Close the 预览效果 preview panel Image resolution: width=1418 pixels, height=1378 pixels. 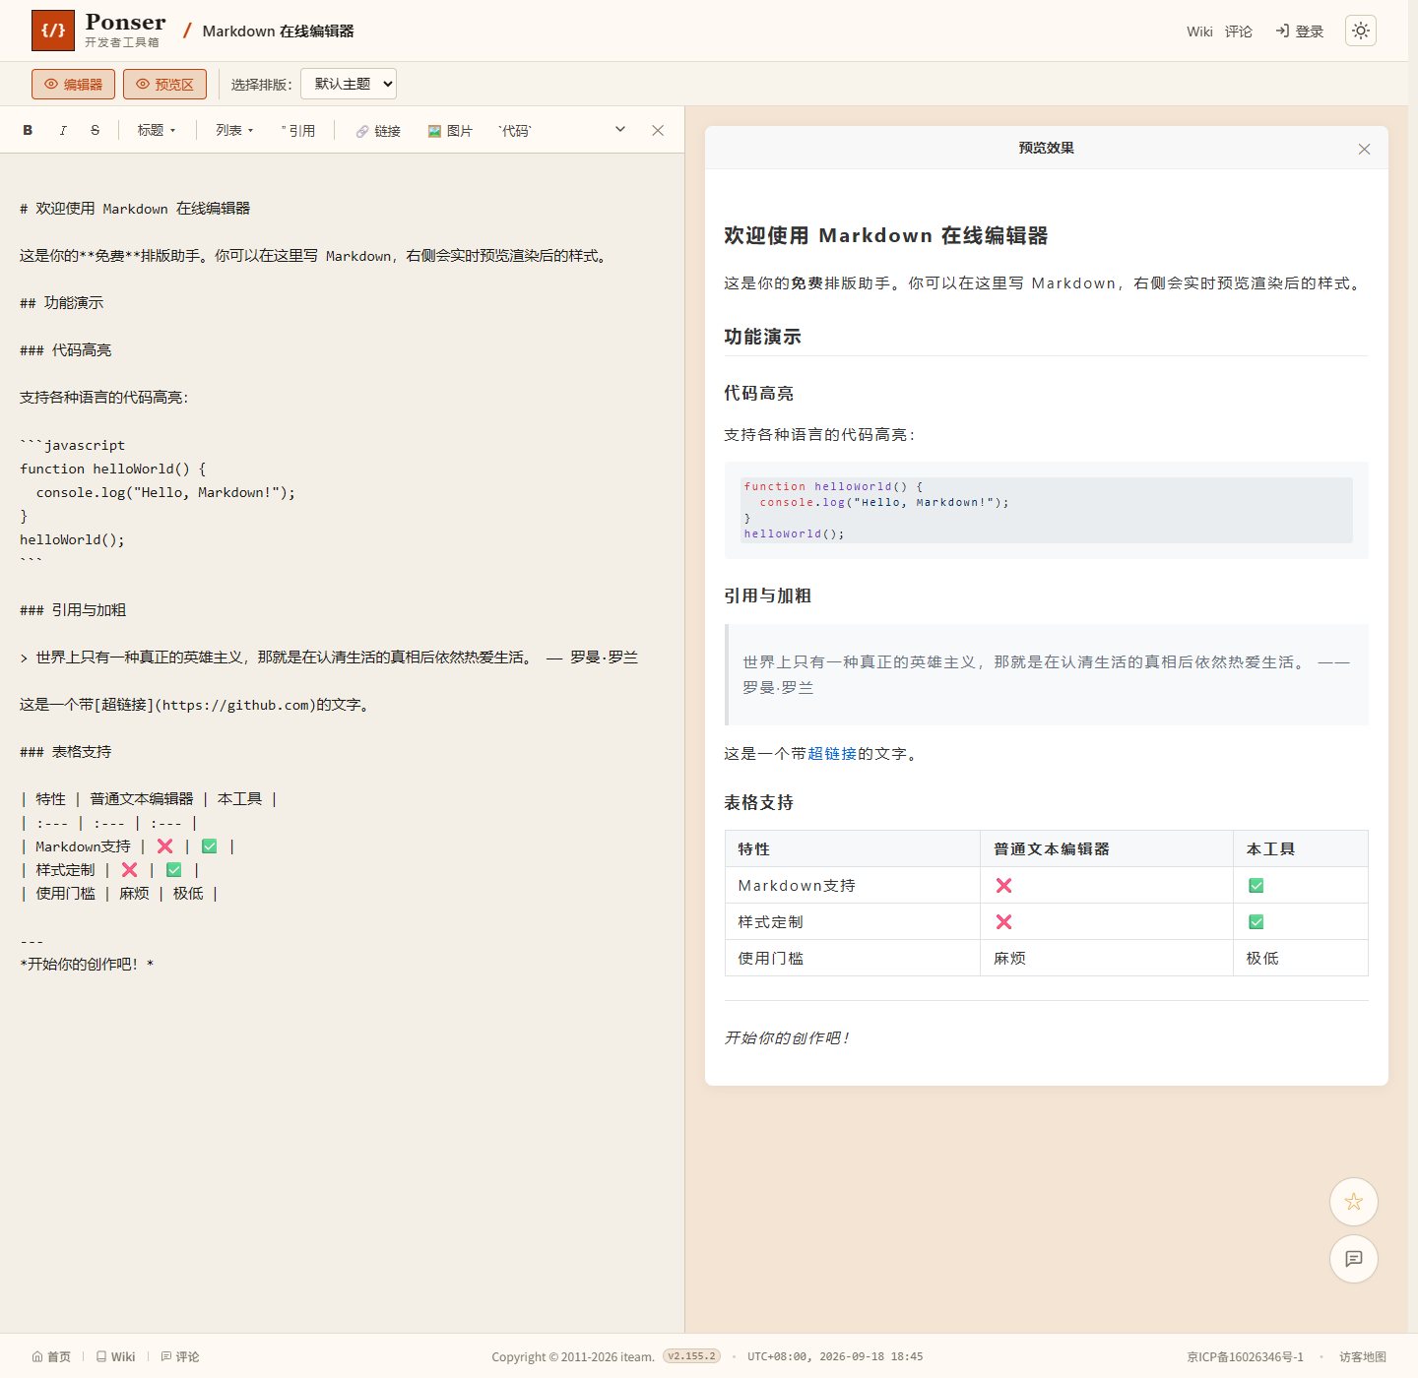pos(1364,149)
